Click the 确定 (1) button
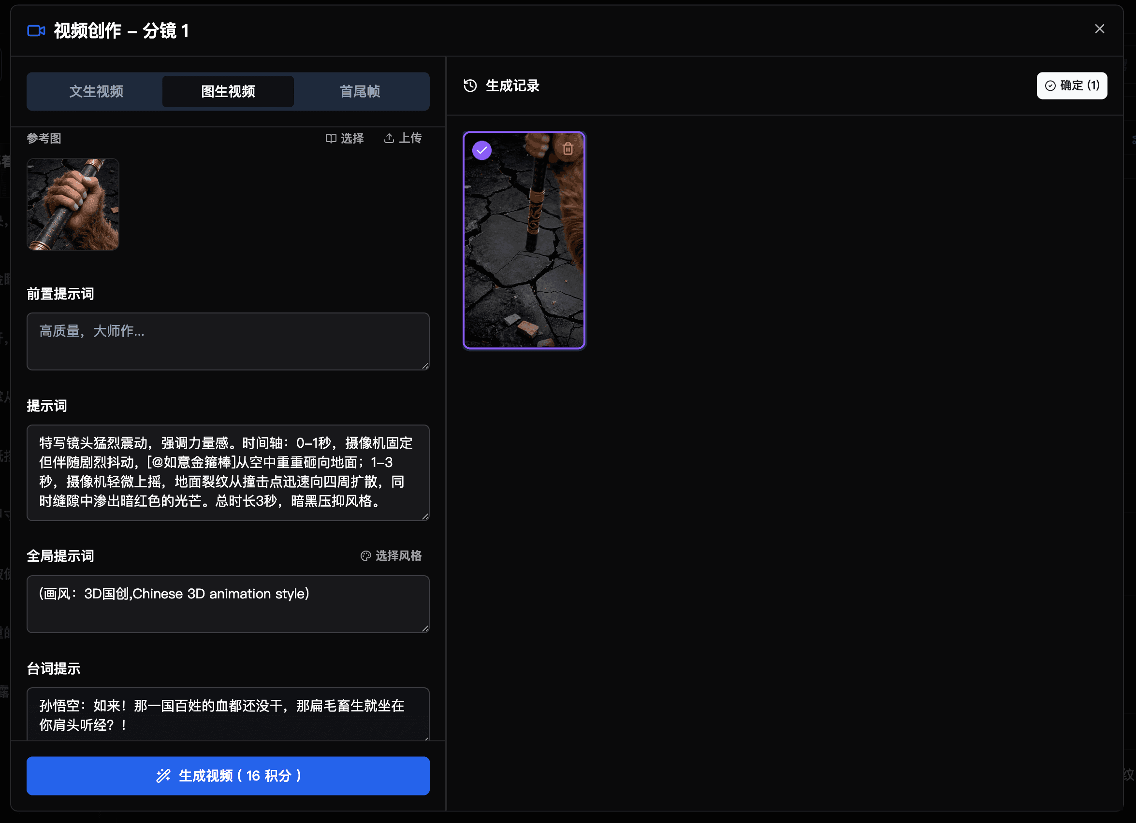This screenshot has height=823, width=1136. tap(1072, 85)
